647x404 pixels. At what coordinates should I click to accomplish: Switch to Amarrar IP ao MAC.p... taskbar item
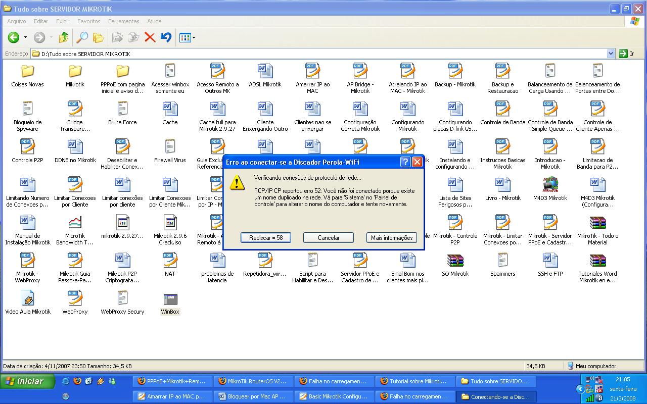(x=172, y=396)
